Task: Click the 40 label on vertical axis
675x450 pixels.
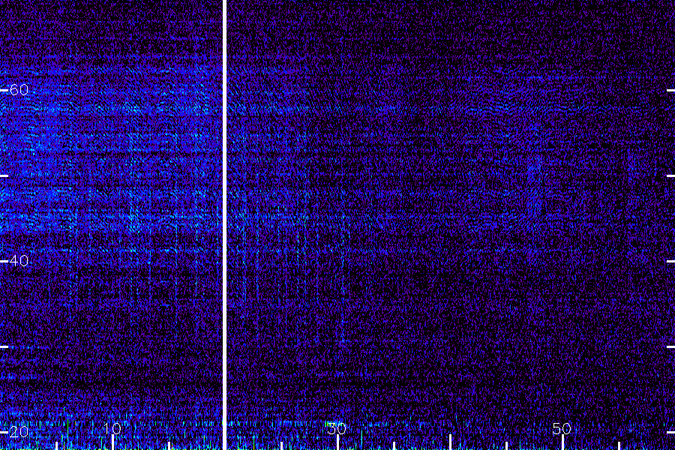Action: tap(19, 260)
